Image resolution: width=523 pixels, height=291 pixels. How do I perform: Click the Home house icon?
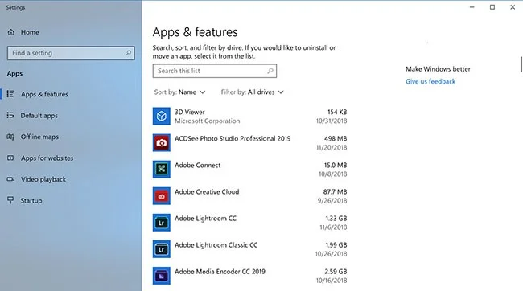(11, 32)
